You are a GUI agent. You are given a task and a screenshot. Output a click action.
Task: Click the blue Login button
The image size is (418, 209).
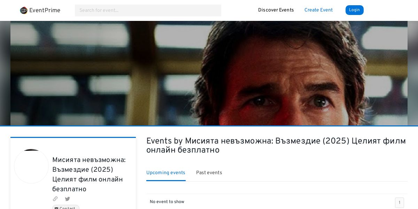pos(355,10)
